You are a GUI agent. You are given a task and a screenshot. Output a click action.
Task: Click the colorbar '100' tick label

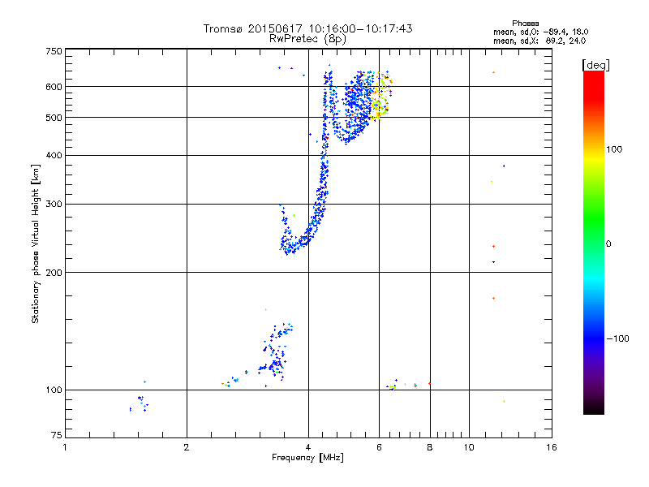point(614,149)
